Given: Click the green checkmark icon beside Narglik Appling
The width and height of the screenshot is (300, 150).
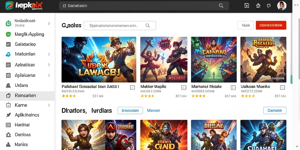Looking at the screenshot, I should (8, 34).
